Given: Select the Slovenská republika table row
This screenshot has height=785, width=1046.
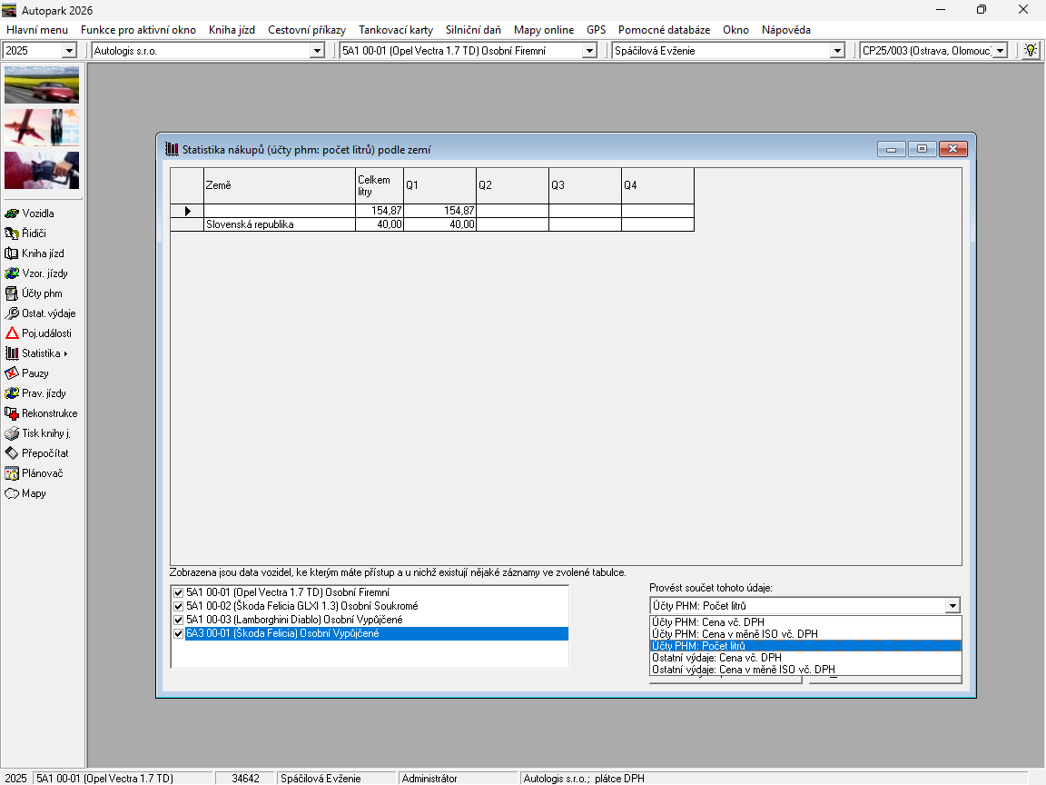Looking at the screenshot, I should (x=279, y=224).
